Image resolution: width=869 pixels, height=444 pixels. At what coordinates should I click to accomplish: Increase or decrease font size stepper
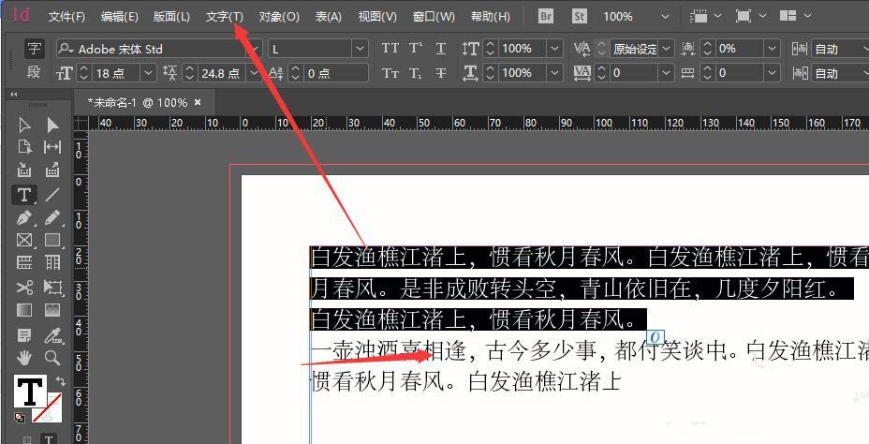click(83, 73)
